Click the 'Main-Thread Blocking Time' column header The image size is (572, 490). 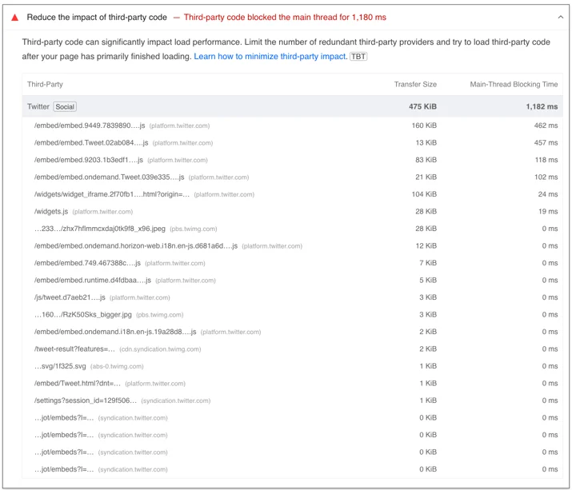pos(514,84)
